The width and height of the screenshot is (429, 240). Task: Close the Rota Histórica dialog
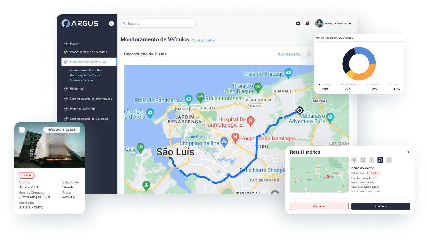(x=408, y=152)
